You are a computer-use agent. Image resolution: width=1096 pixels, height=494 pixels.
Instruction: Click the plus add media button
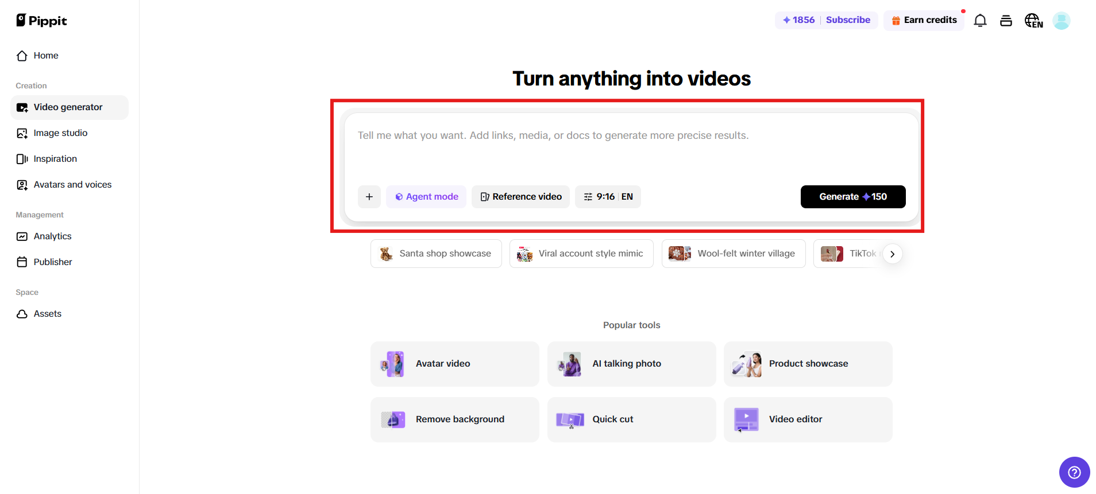pyautogui.click(x=369, y=197)
